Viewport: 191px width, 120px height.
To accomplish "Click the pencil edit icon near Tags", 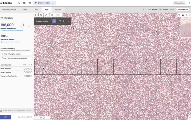I will click(x=143, y=9).
